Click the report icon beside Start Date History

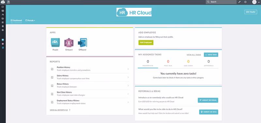point(52,94)
